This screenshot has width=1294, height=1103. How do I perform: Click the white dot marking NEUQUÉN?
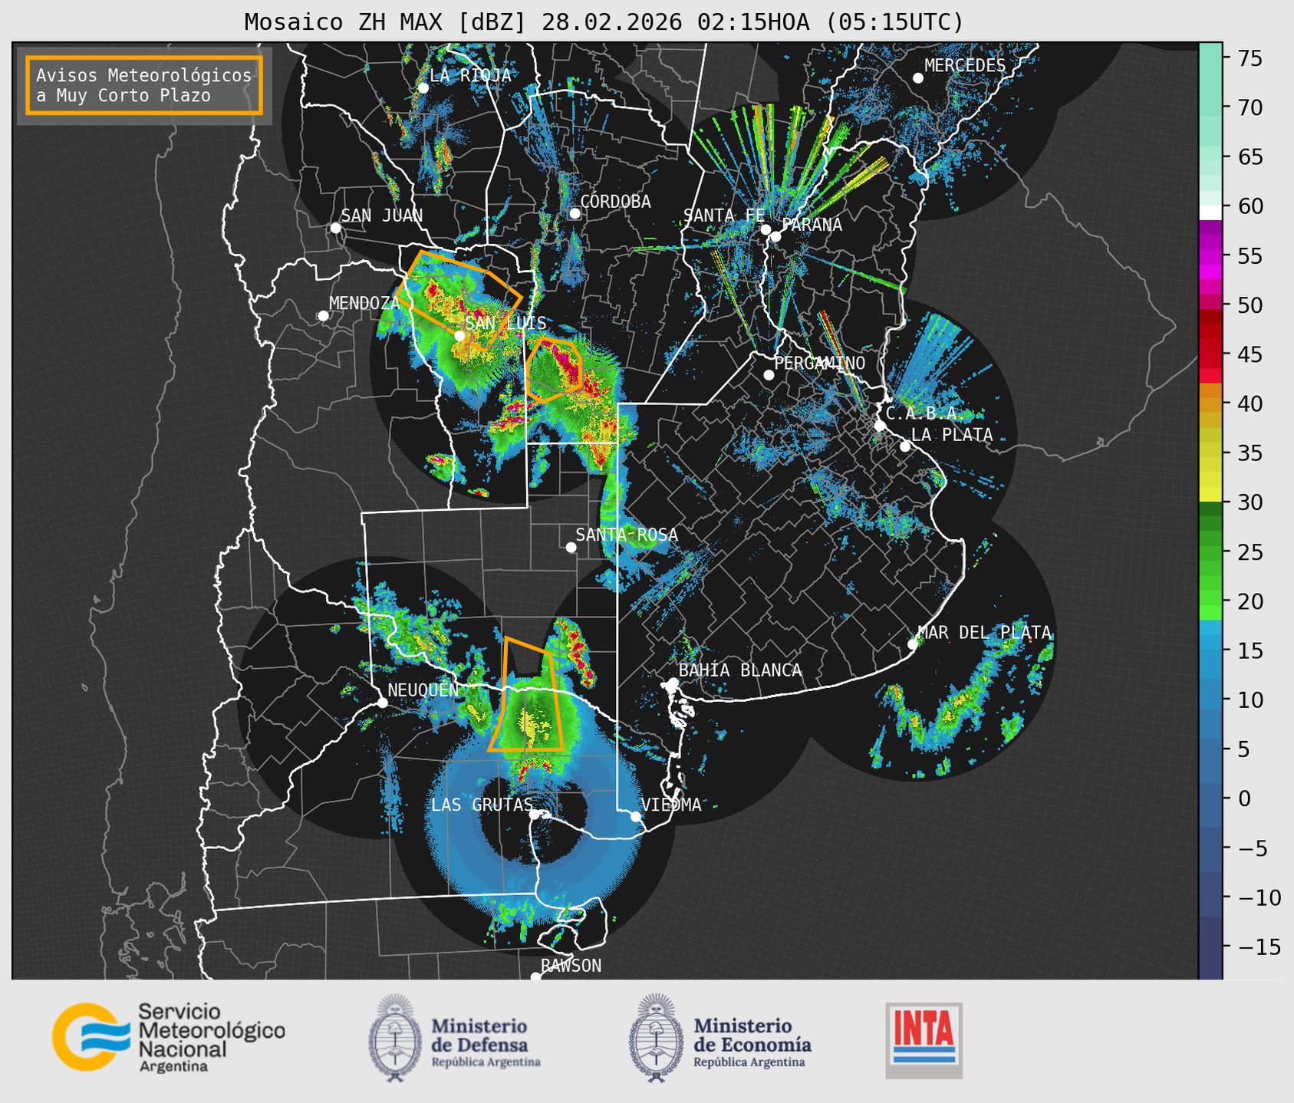point(382,703)
